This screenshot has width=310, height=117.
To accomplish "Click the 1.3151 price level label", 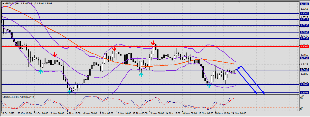I will (304, 58).
